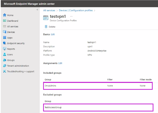158x113 pixels.
Task: Go to Groups in sidebar
Action: click(x=11, y=60)
